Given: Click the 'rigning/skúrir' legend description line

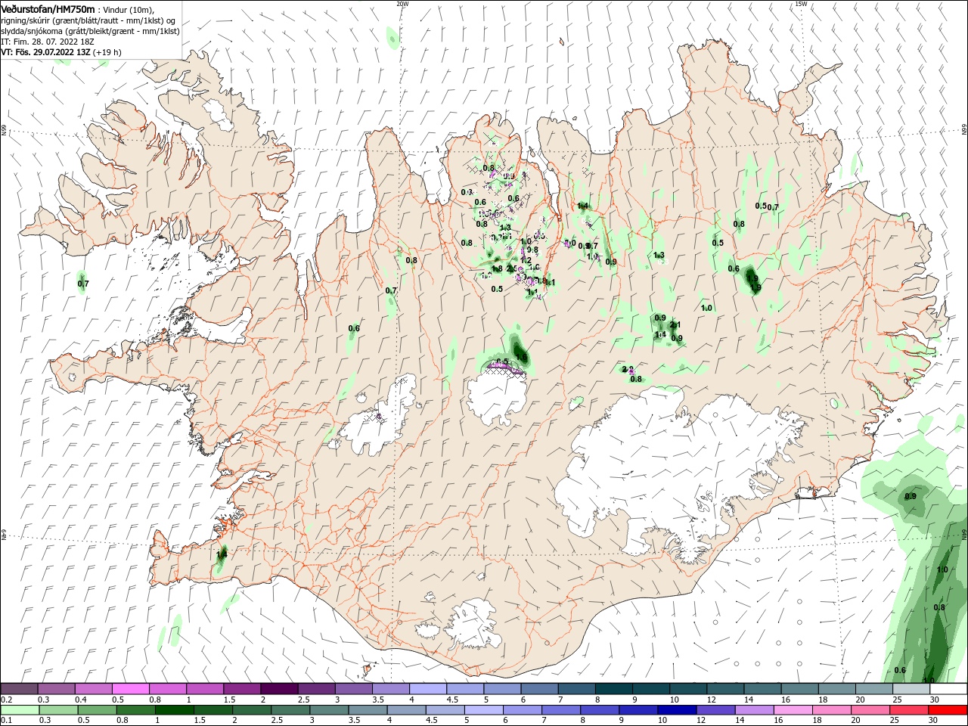Looking at the screenshot, I should 88,20.
